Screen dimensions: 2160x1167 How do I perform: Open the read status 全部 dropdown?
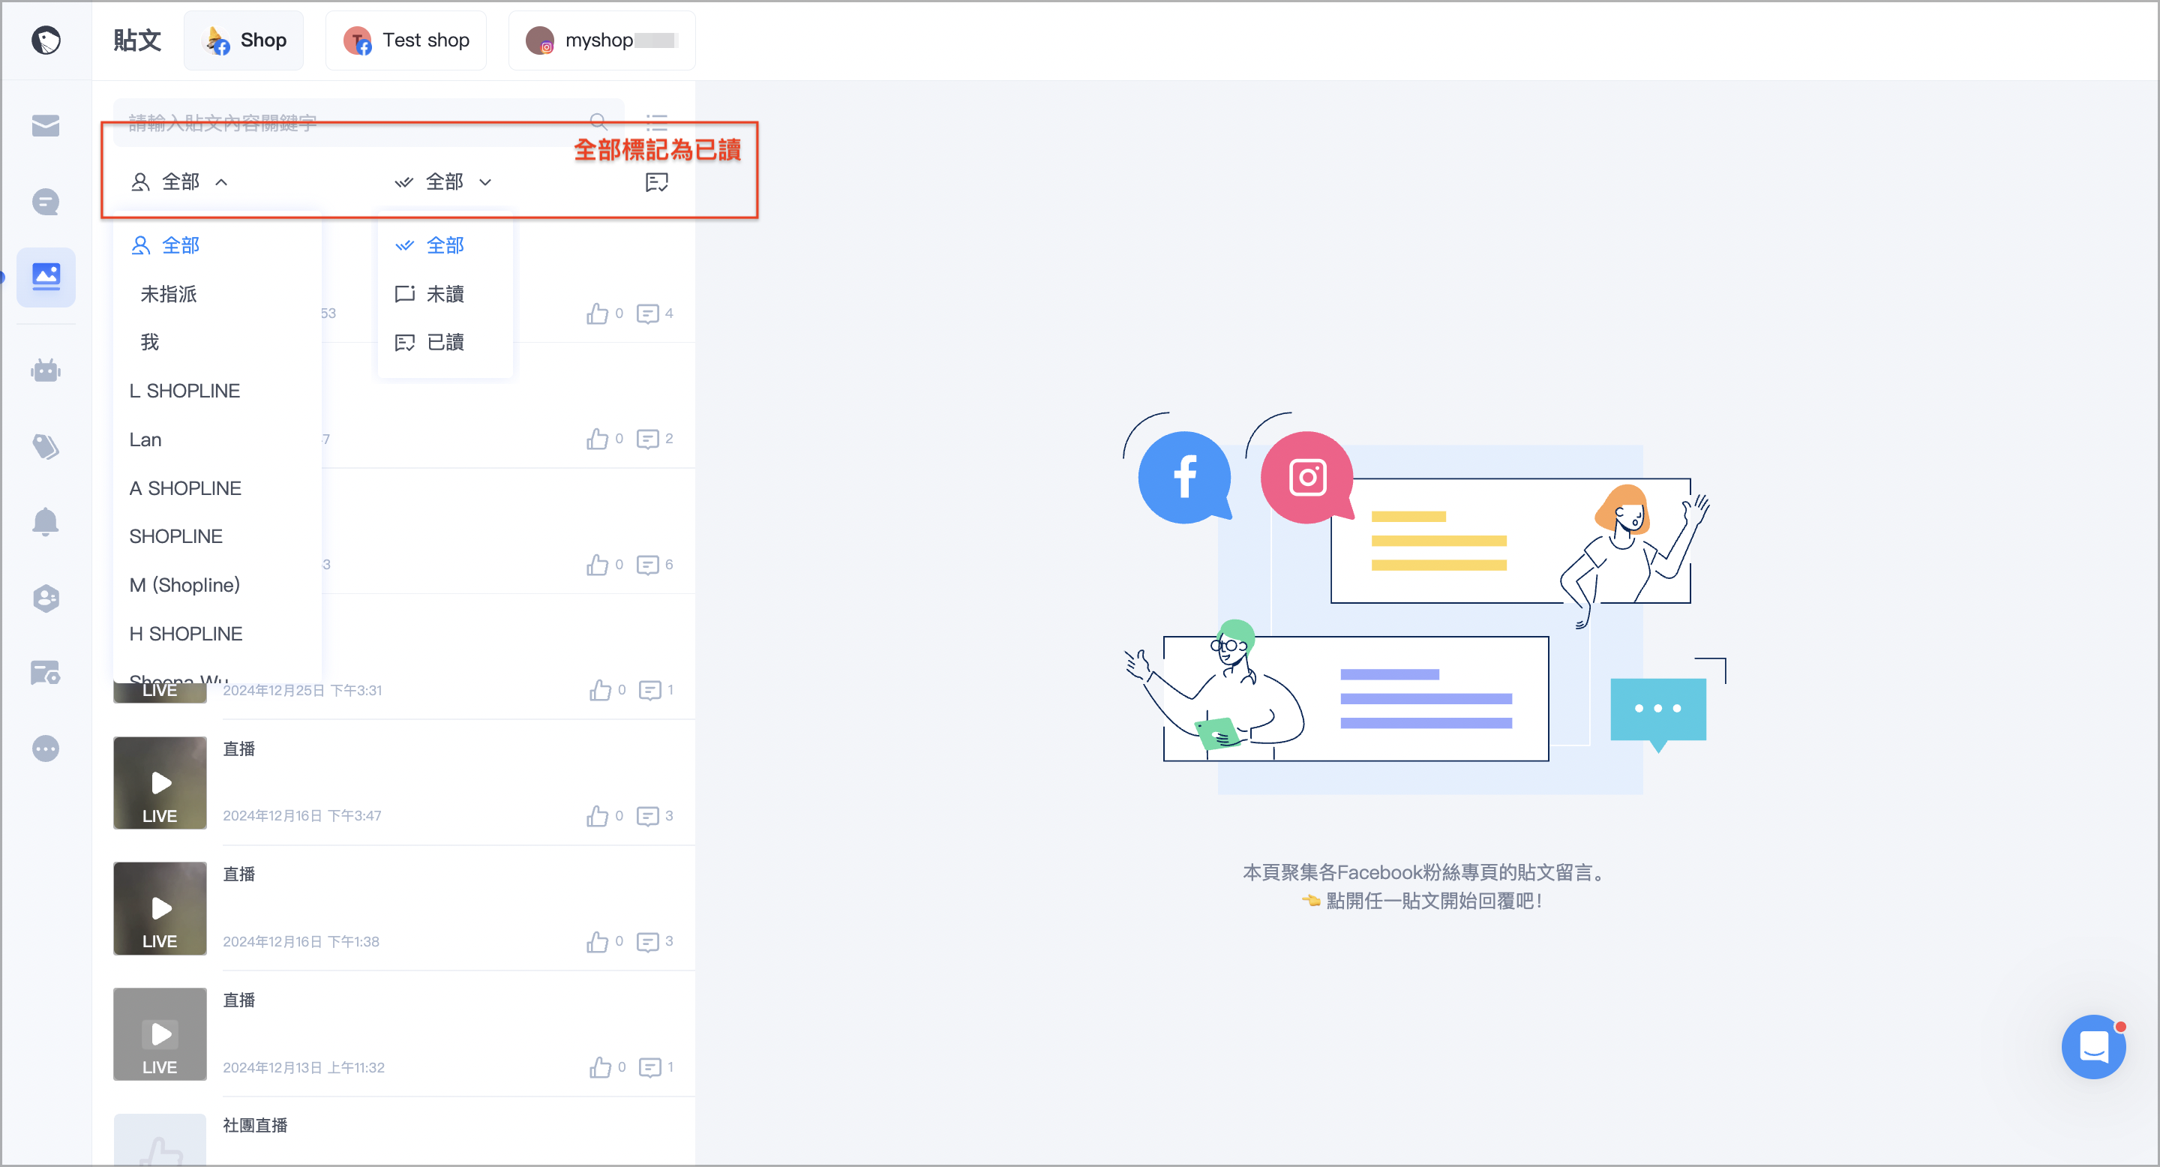pos(443,182)
